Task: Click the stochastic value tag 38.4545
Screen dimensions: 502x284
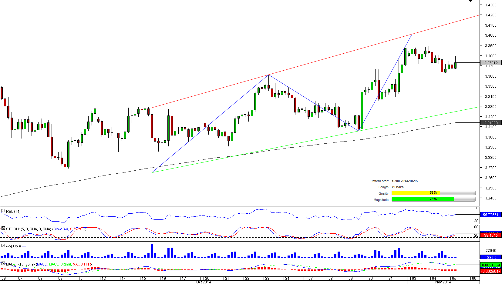Action: point(491,235)
